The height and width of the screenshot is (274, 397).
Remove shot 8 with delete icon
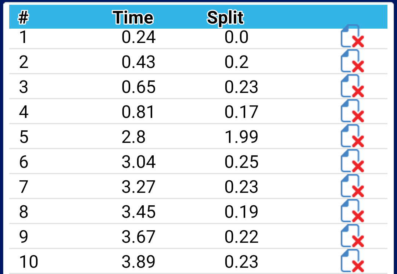tap(352, 211)
